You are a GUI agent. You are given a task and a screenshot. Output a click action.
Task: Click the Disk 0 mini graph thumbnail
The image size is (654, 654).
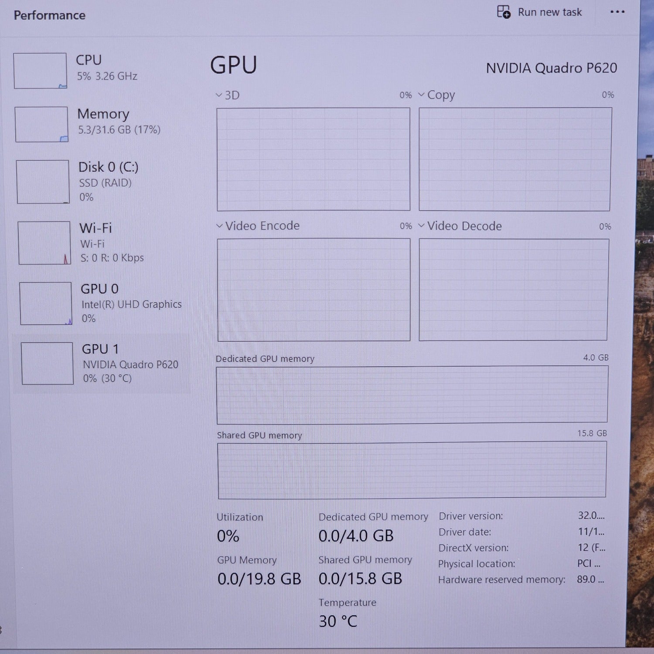coord(43,182)
